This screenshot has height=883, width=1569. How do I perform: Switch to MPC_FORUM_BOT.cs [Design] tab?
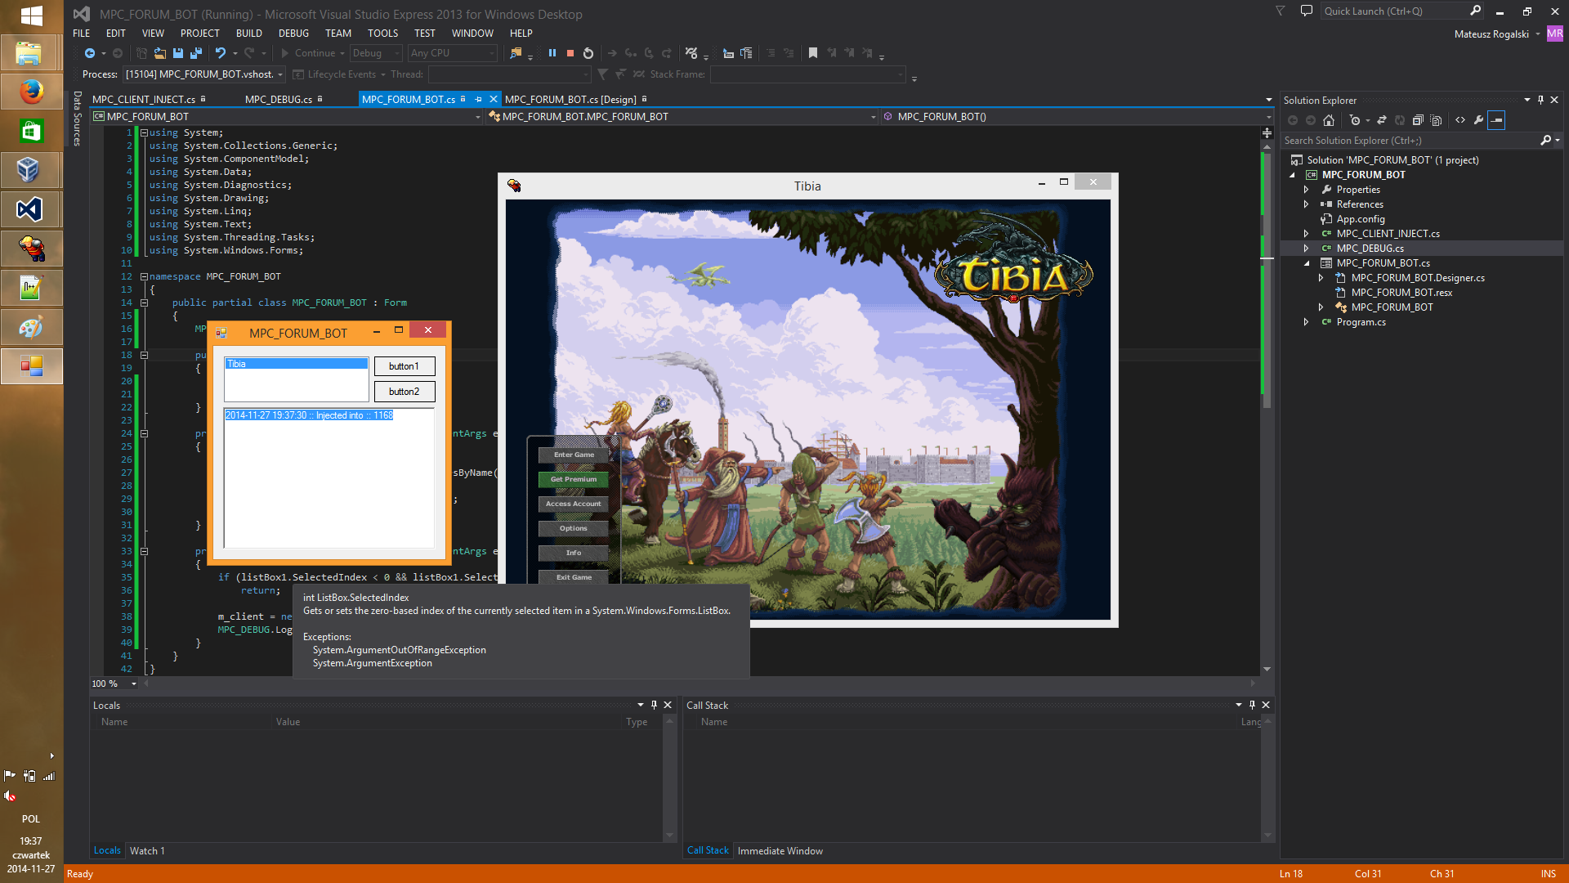coord(570,100)
